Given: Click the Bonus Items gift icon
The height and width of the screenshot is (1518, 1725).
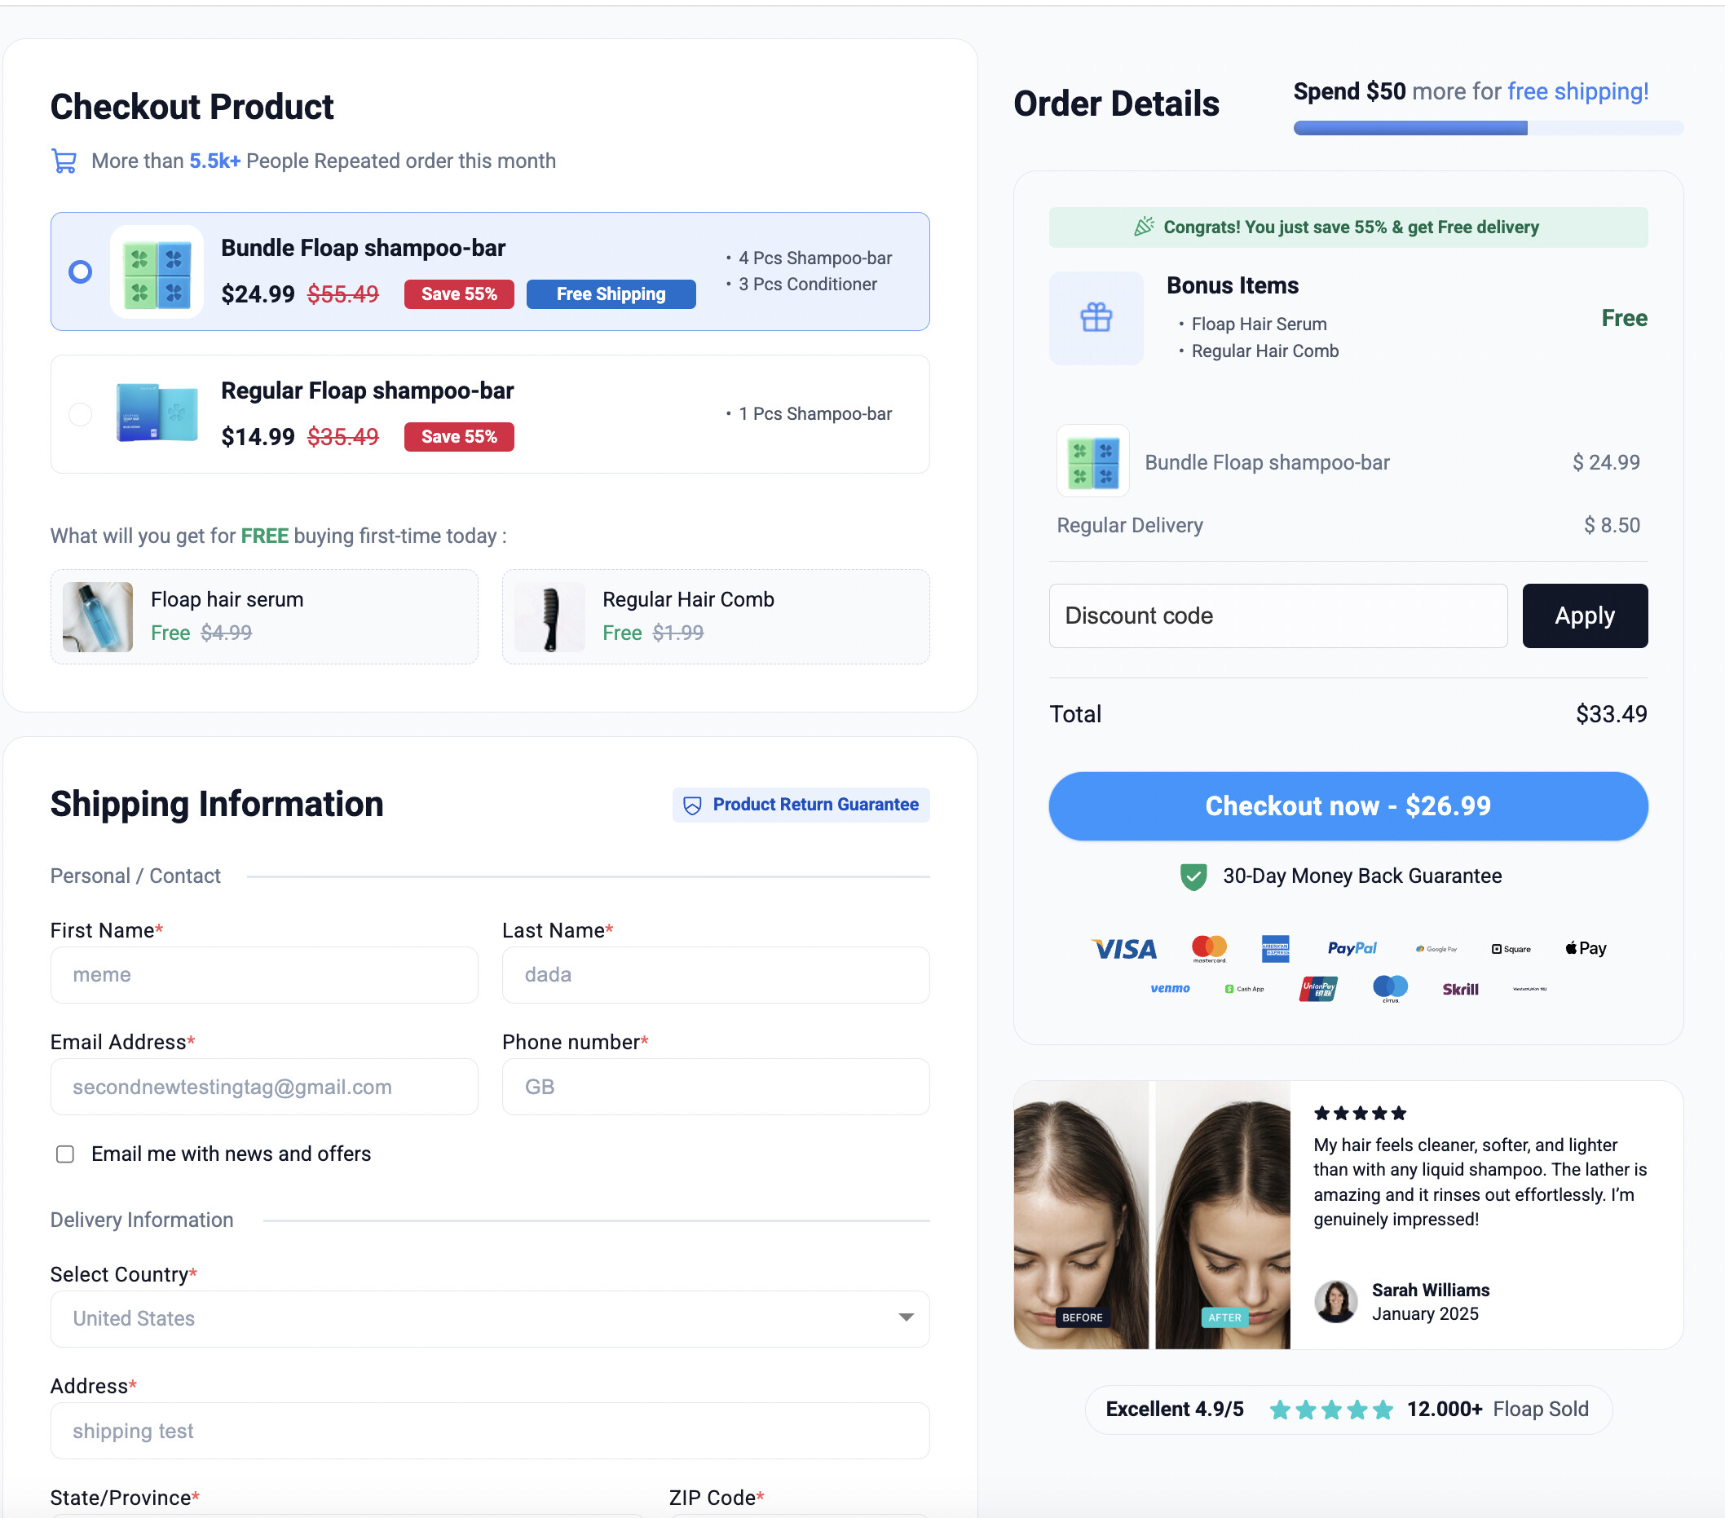Looking at the screenshot, I should [x=1096, y=318].
